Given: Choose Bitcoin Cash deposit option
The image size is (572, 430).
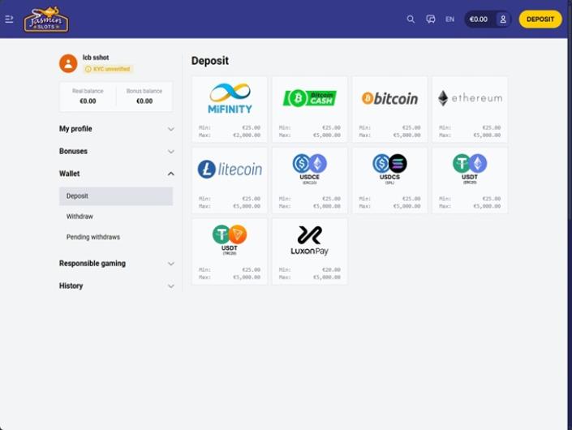Looking at the screenshot, I should pos(309,99).
